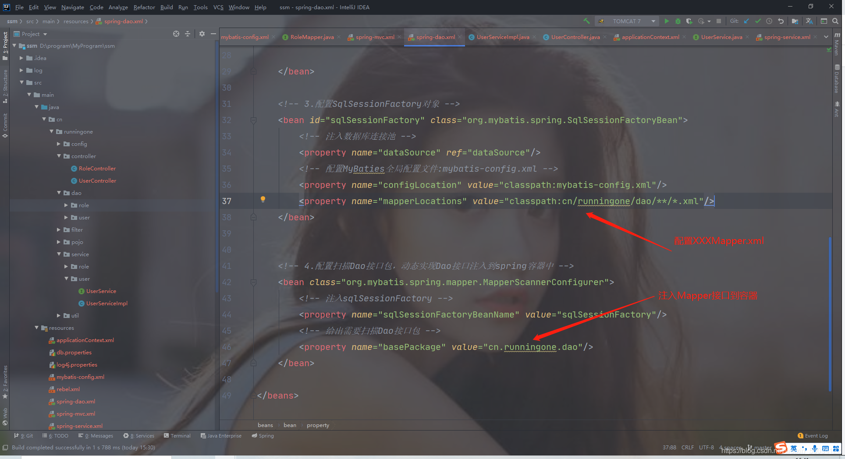The height and width of the screenshot is (459, 845).
Task: Select spring-mvc.xml in the project tree
Action: click(x=75, y=414)
